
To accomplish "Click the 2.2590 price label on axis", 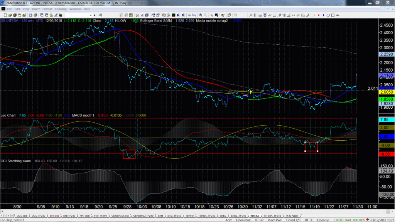I will point(387,54).
